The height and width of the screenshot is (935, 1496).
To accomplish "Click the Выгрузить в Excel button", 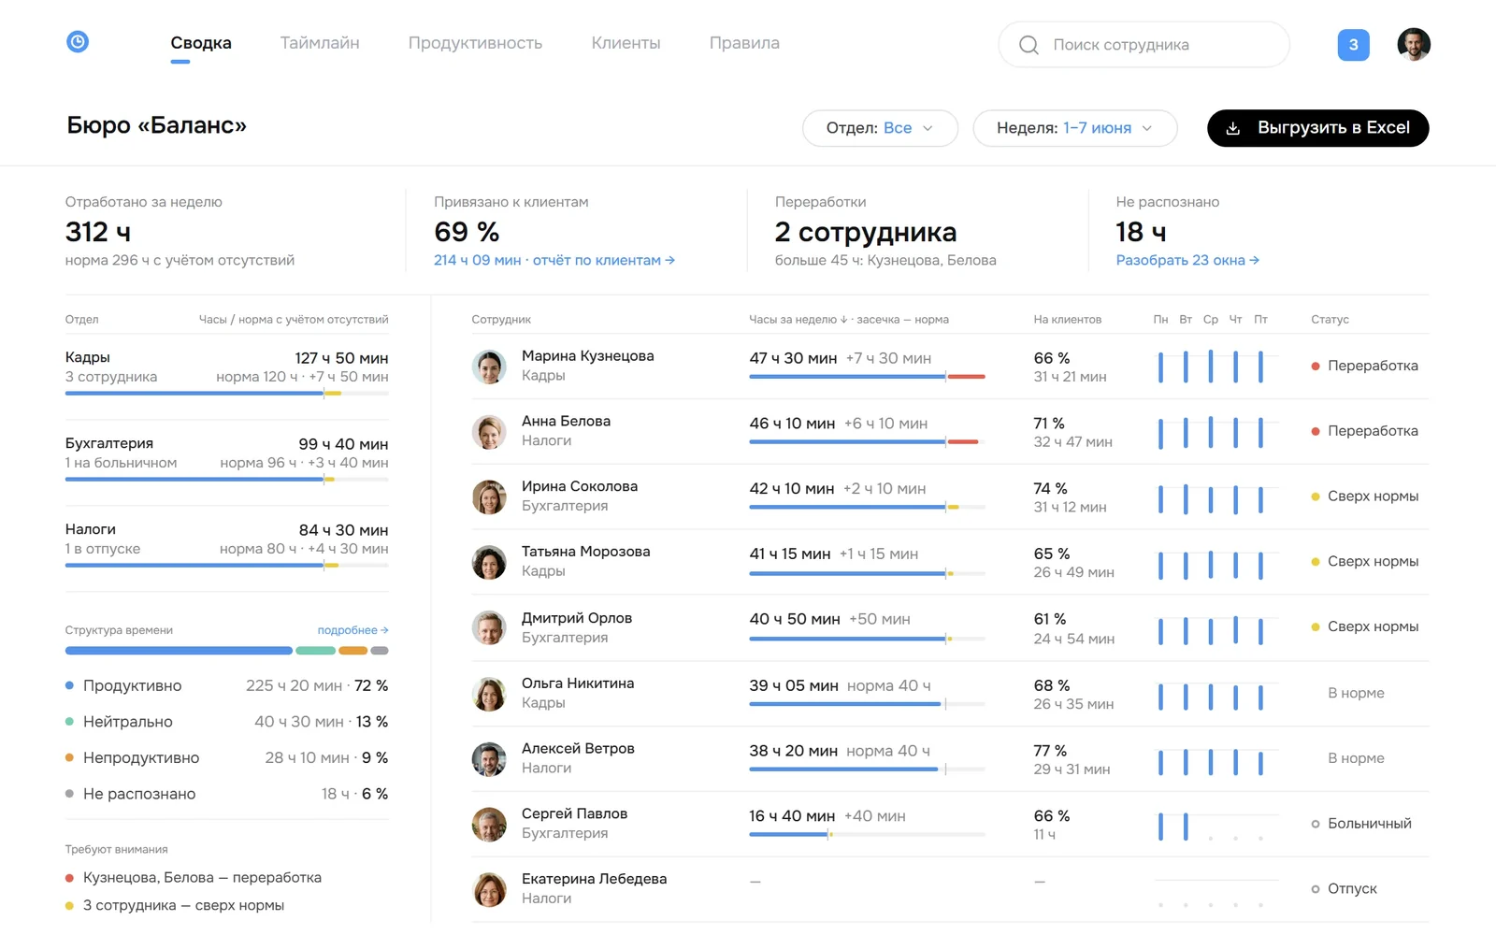I will (x=1317, y=128).
